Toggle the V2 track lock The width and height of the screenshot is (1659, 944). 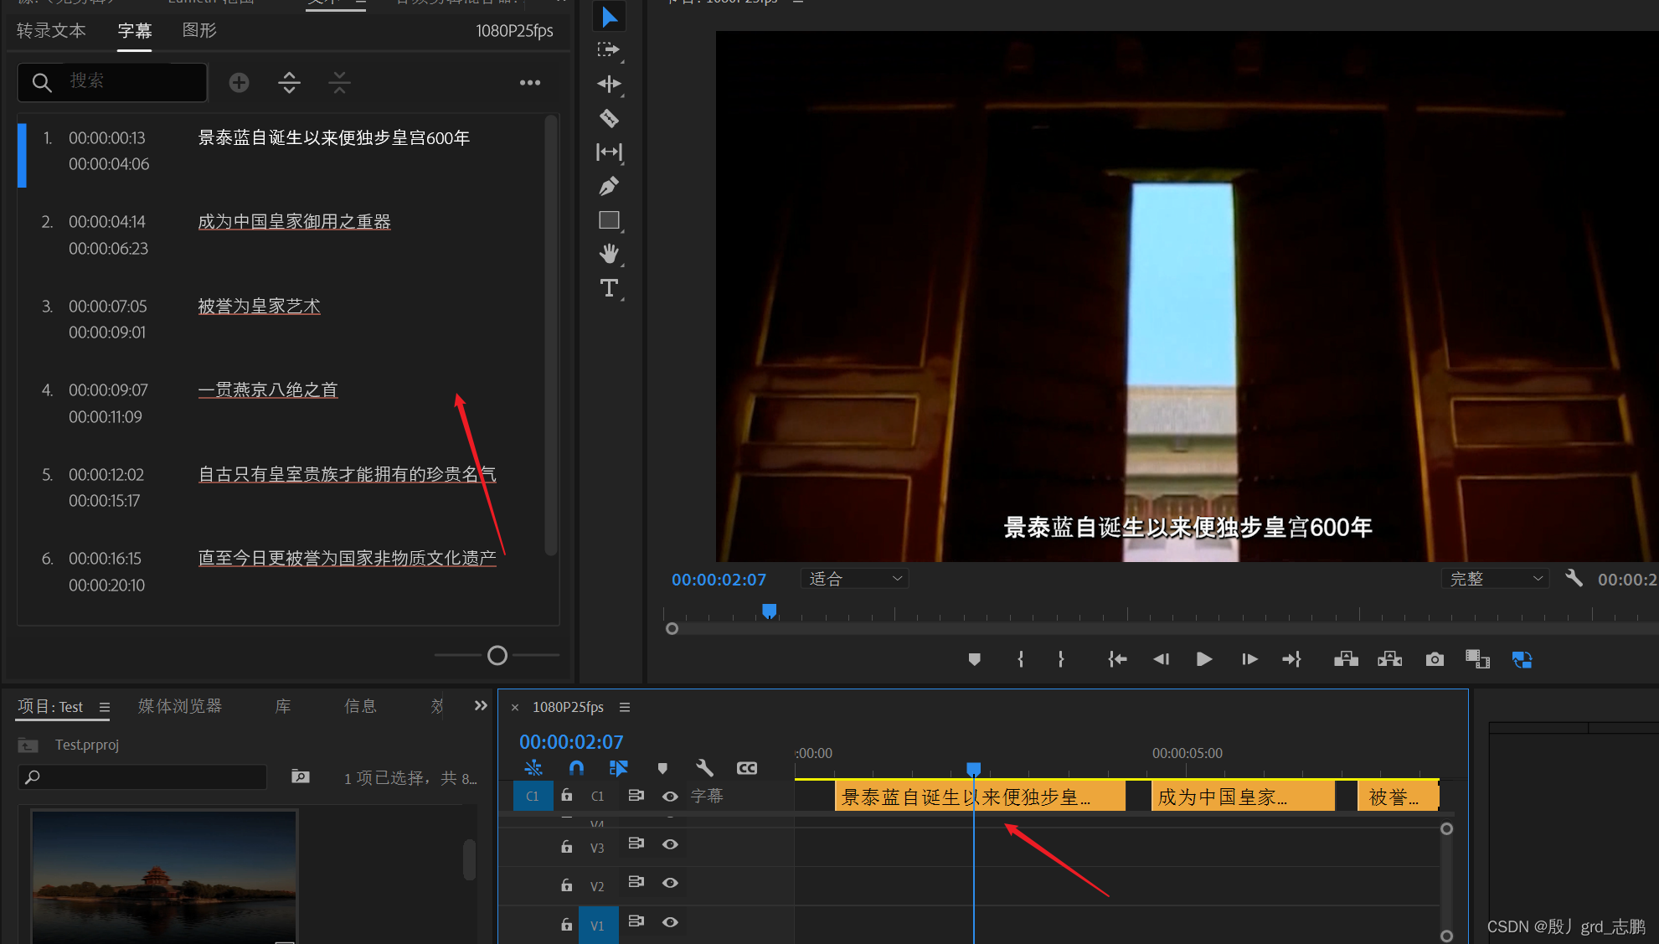coord(567,885)
